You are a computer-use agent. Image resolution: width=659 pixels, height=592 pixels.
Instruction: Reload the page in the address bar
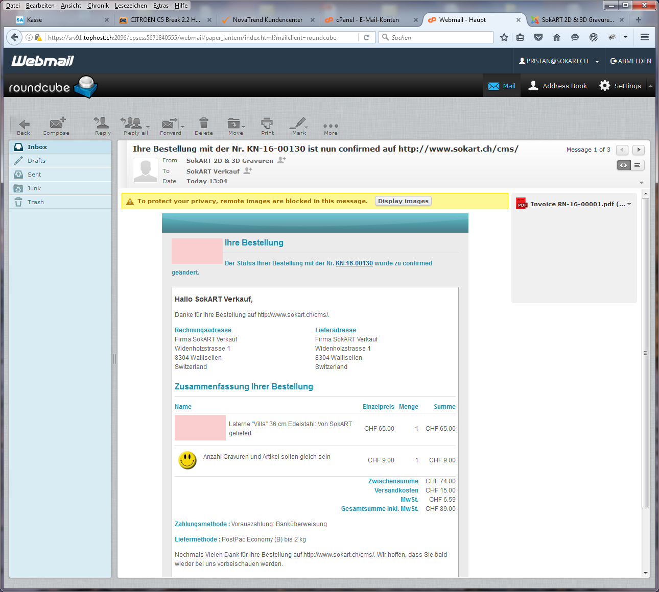366,37
